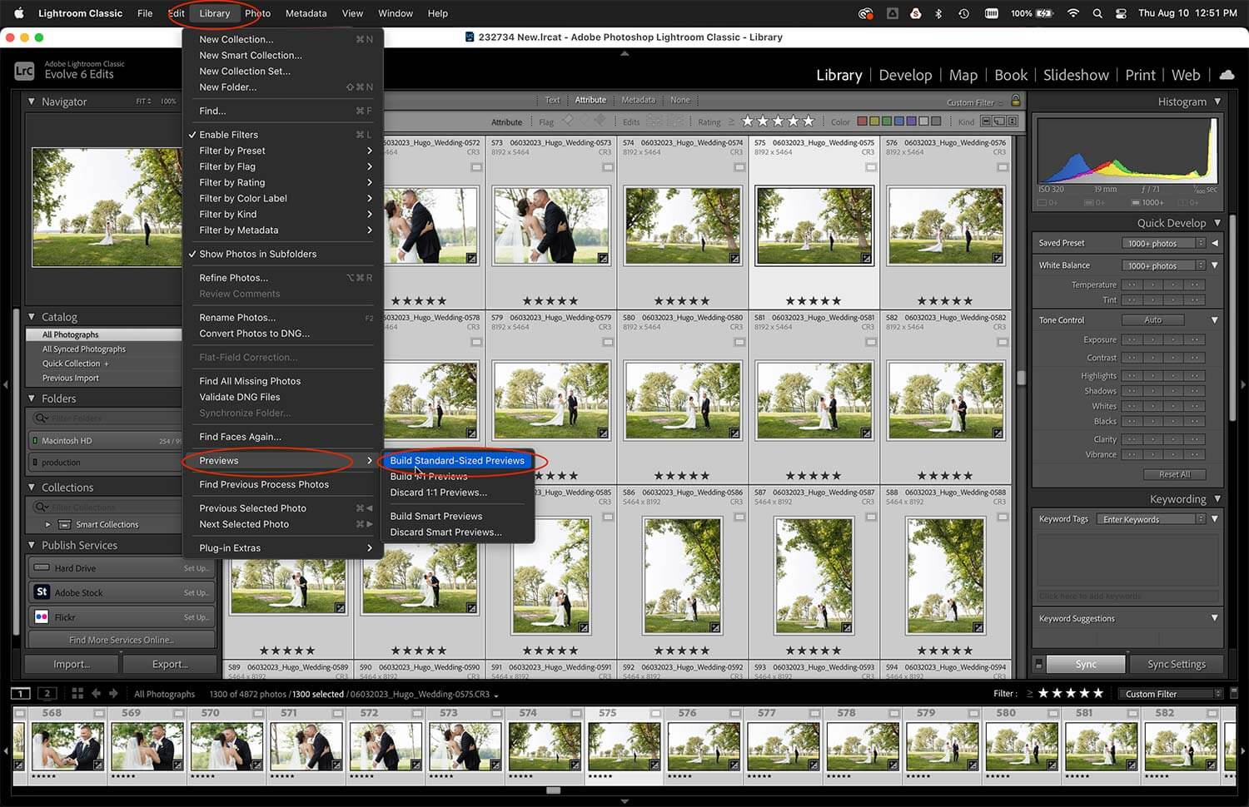Click the Import button

tap(72, 664)
